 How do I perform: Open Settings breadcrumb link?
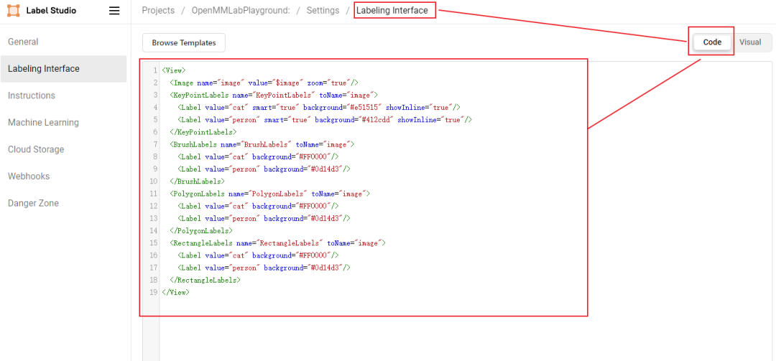coord(323,10)
